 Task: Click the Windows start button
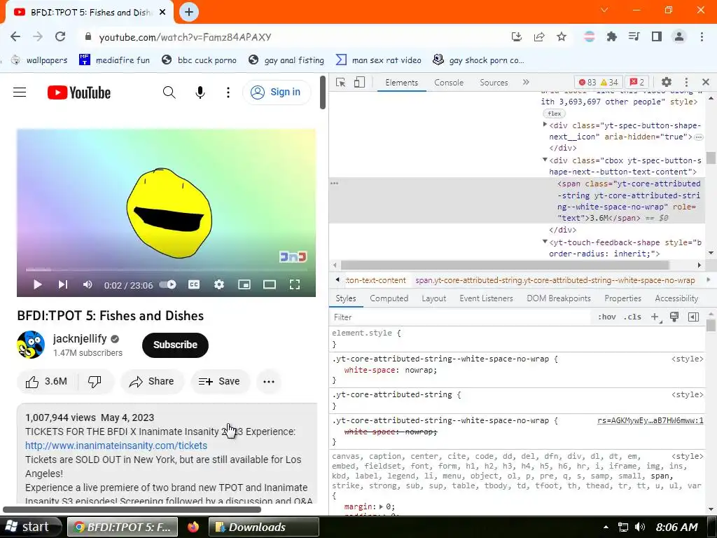[x=30, y=527]
